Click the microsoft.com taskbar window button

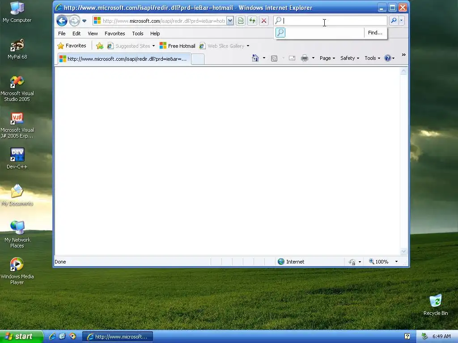(x=118, y=337)
